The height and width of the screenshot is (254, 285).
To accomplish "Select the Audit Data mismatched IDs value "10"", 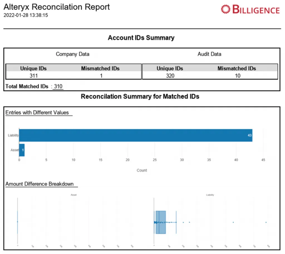I will pos(238,76).
